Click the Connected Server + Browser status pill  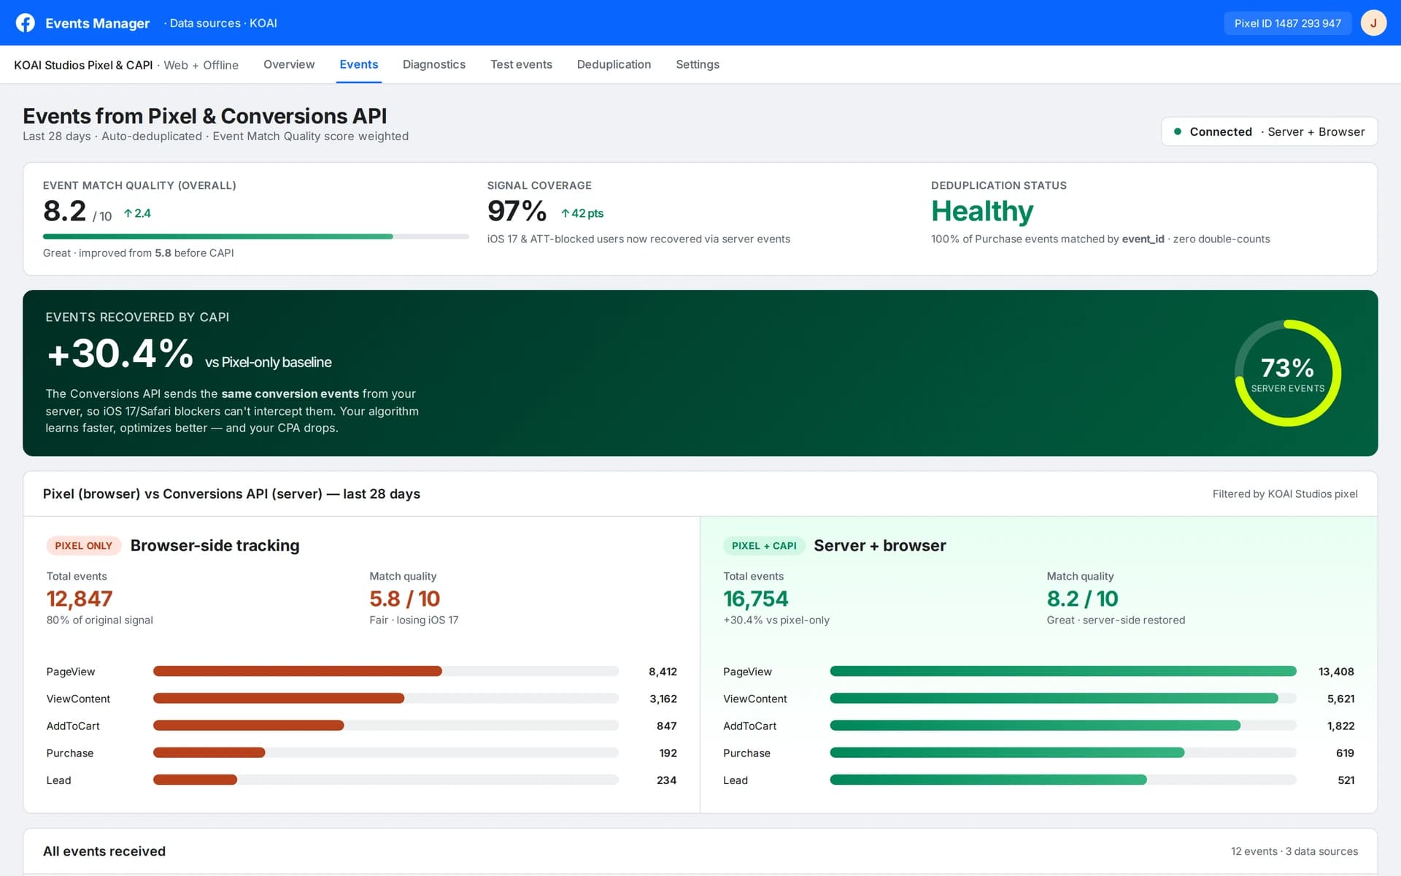(x=1269, y=131)
